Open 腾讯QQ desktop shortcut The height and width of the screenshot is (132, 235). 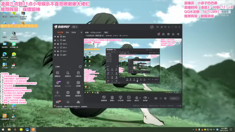14,65
